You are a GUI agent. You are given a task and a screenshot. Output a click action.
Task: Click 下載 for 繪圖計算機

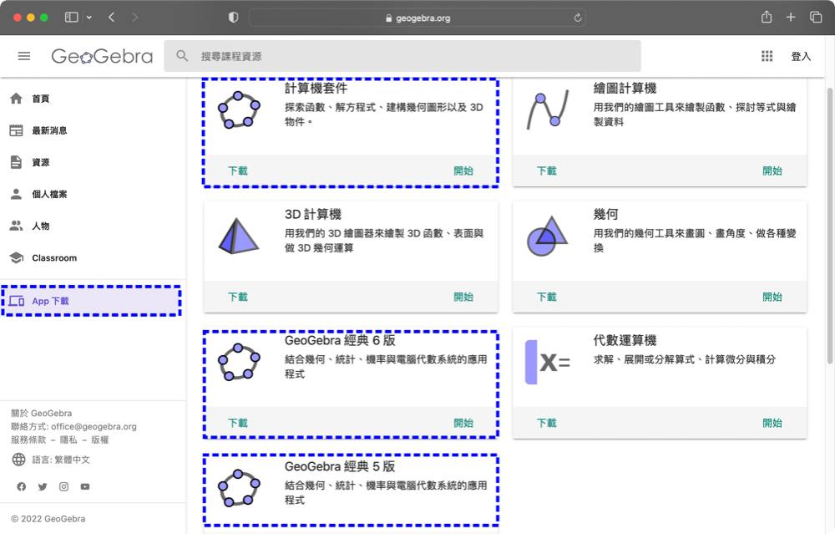[546, 171]
